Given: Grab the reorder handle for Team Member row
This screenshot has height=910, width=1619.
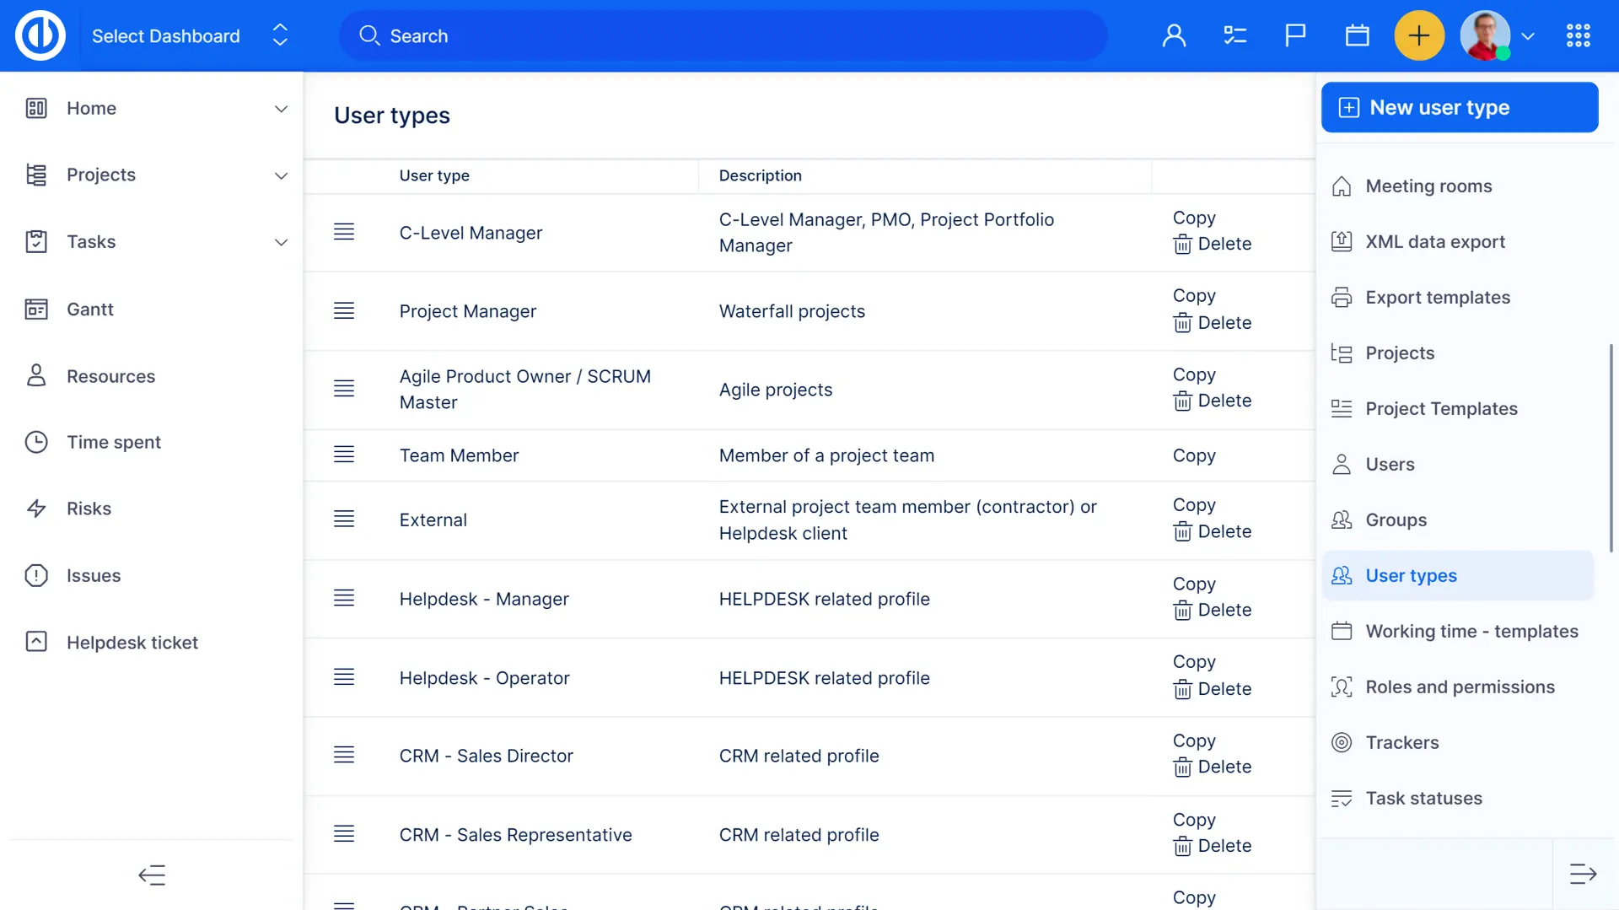Looking at the screenshot, I should [344, 455].
